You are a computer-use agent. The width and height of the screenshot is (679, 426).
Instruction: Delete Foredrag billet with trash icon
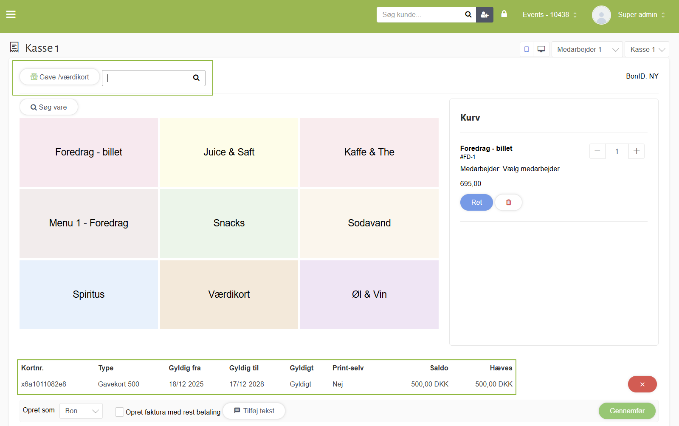pyautogui.click(x=508, y=203)
